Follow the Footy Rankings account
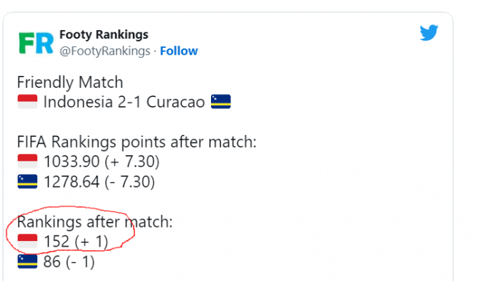Image resolution: width=479 pixels, height=281 pixels. click(x=179, y=51)
